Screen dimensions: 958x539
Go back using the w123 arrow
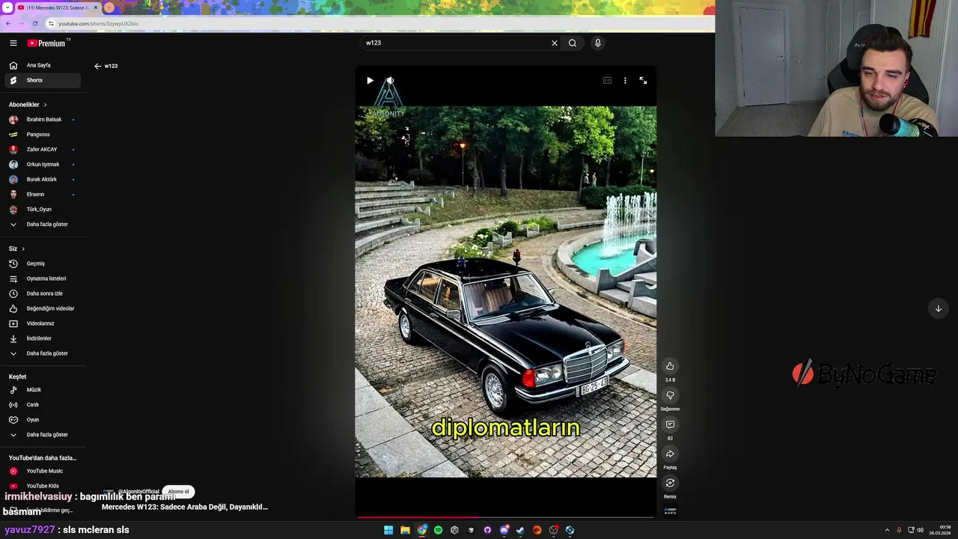(97, 66)
